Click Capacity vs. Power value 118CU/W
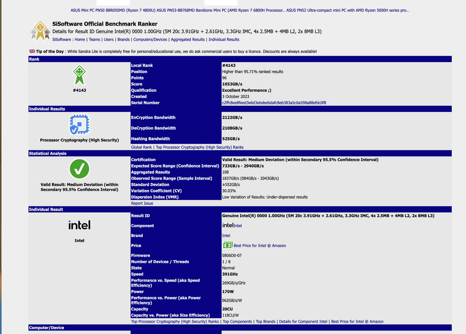The image size is (466, 334). tap(230, 315)
